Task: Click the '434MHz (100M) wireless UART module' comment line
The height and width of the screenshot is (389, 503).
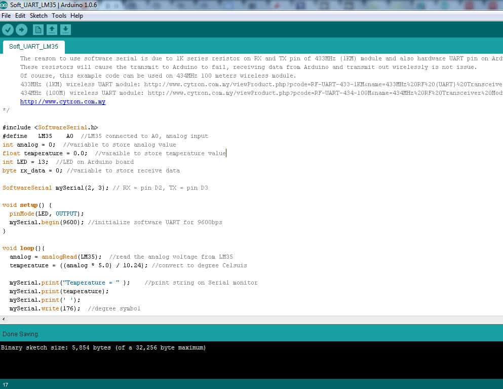Action: pyautogui.click(x=261, y=93)
